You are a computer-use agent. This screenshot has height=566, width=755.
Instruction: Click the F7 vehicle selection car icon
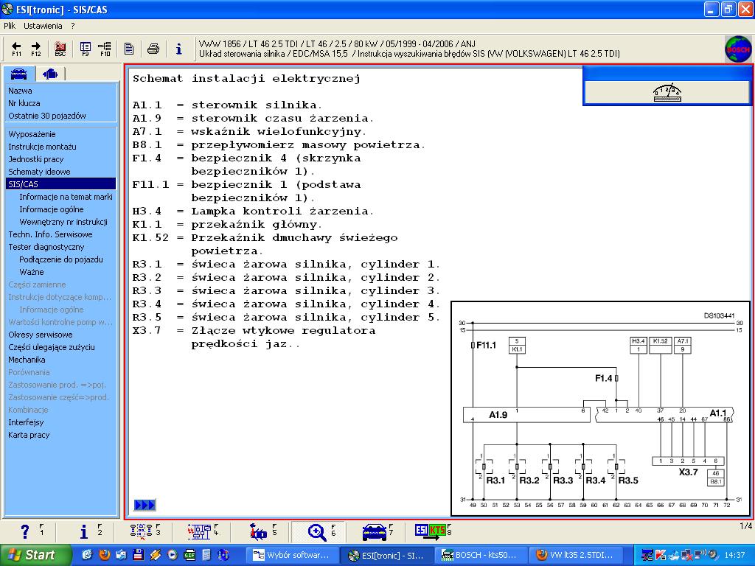coord(375,531)
